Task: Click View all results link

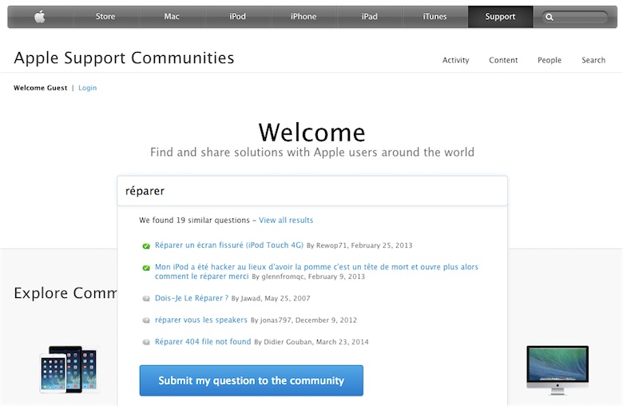Action: [286, 221]
